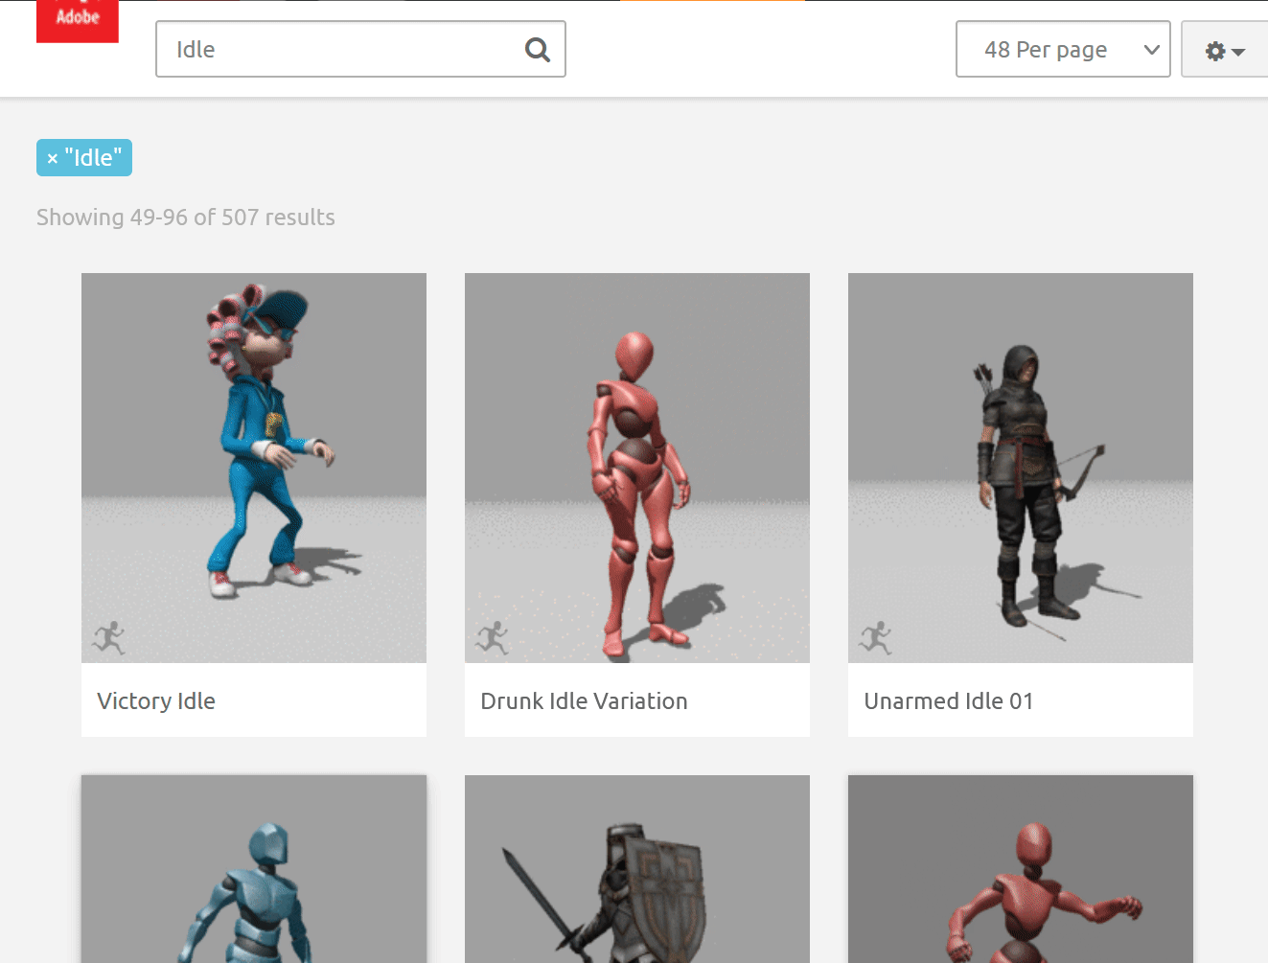Open the knight with sword and shield thumbnail
Viewport: 1268px width, 963px height.
[637, 869]
